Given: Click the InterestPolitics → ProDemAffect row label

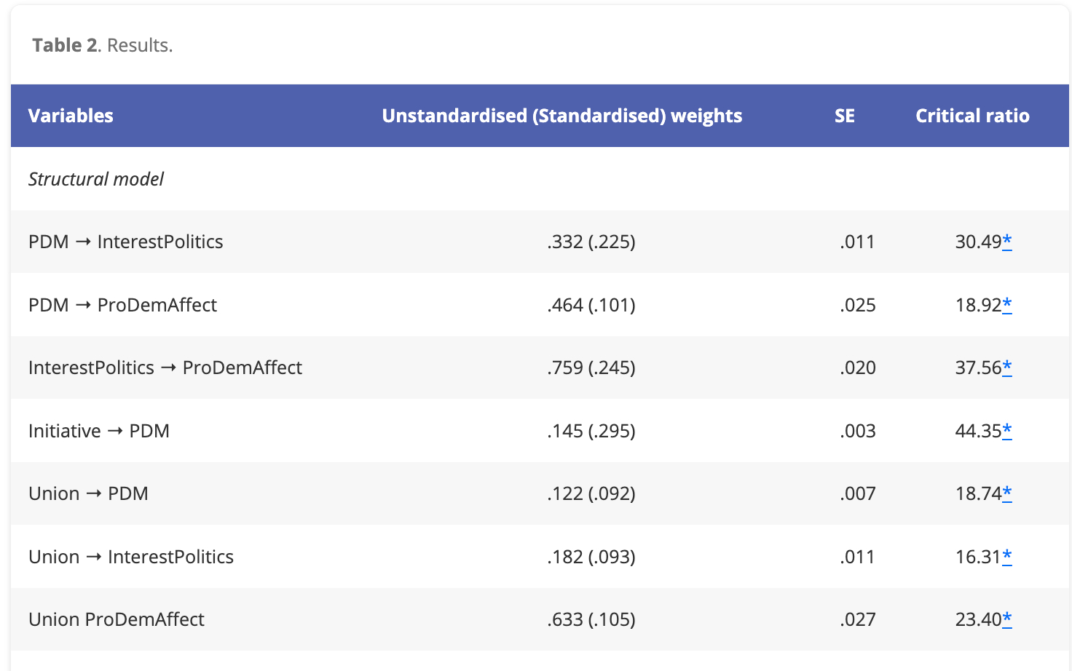Looking at the screenshot, I should (165, 368).
